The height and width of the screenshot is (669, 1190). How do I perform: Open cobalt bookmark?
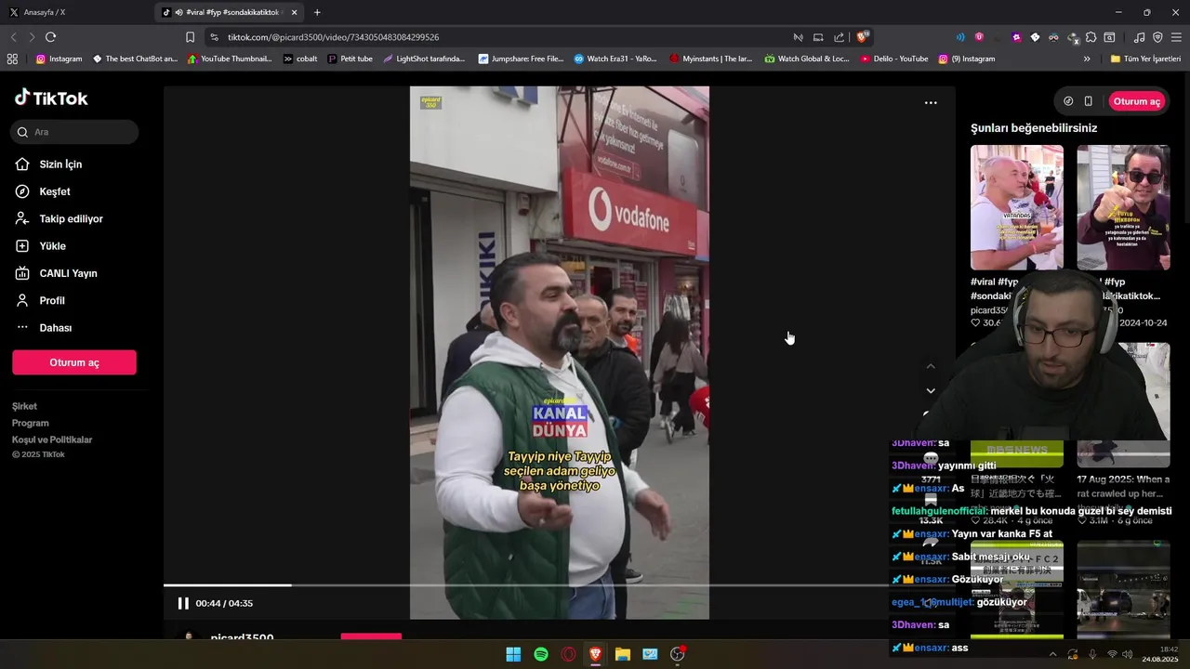pyautogui.click(x=300, y=59)
